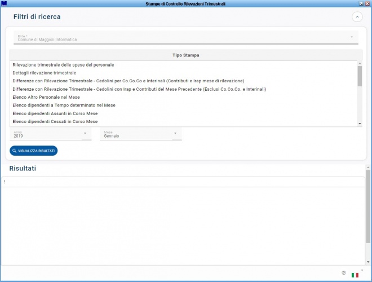Open the help question mark icon
The height and width of the screenshot is (282, 372).
[344, 273]
